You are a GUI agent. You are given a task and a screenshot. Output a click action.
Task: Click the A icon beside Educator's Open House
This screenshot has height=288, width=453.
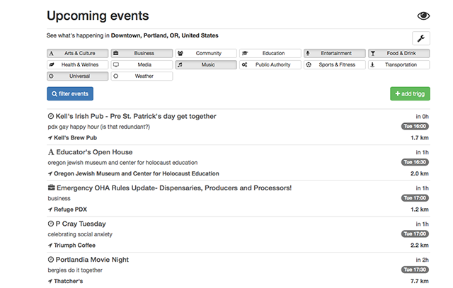click(x=51, y=152)
